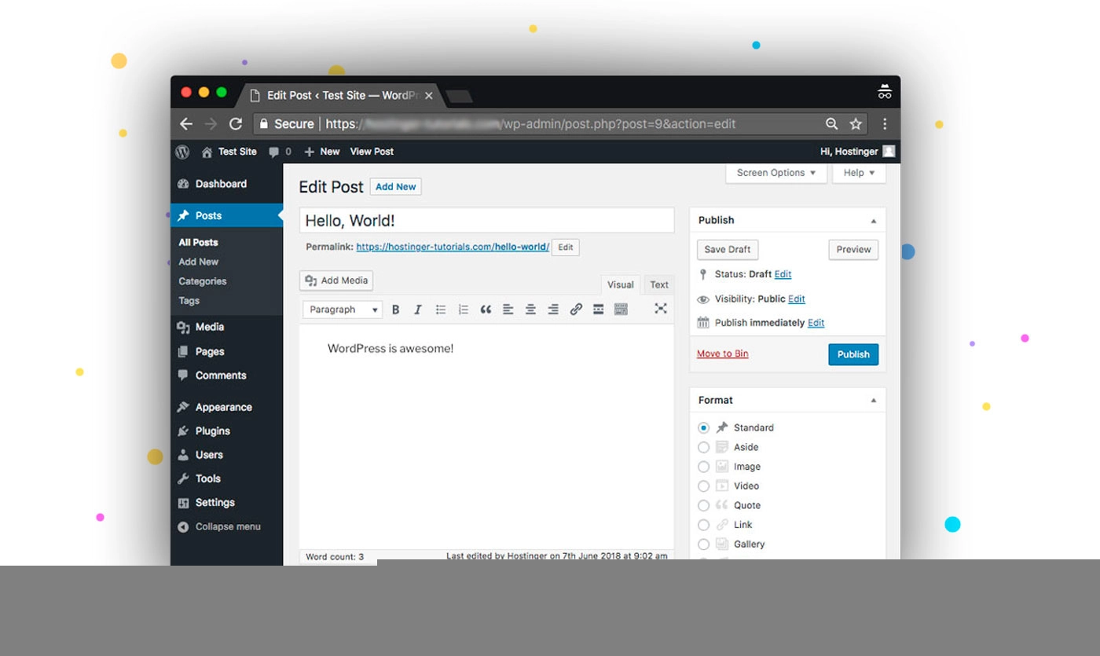The image size is (1100, 656).
Task: Center align the paragraph text
Action: pyautogui.click(x=530, y=310)
